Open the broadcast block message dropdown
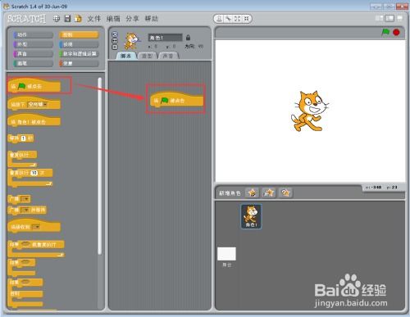This screenshot has height=317, width=410. (25, 199)
